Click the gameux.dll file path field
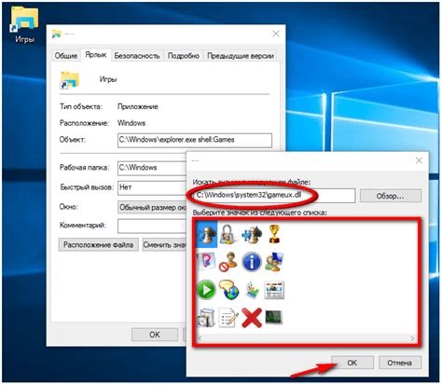This screenshot has height=385, width=442. [273, 196]
